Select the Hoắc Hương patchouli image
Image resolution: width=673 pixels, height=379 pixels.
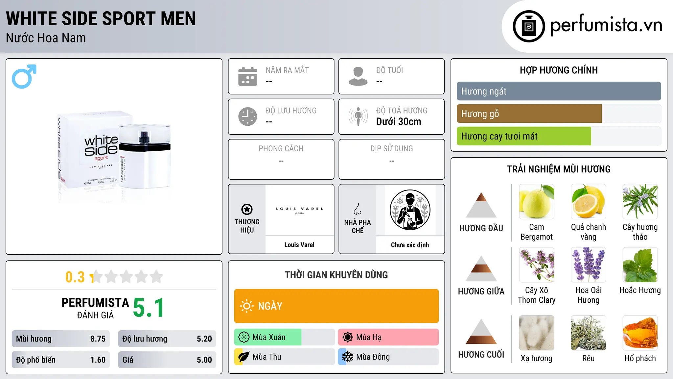click(640, 265)
